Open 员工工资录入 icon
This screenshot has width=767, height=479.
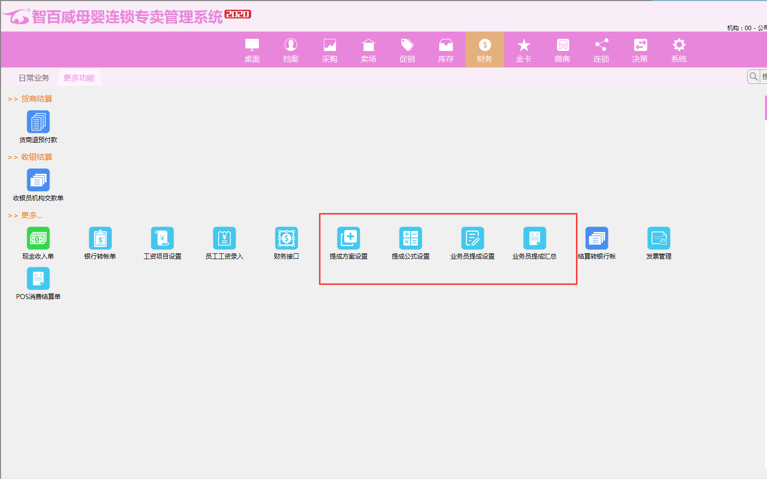point(224,238)
